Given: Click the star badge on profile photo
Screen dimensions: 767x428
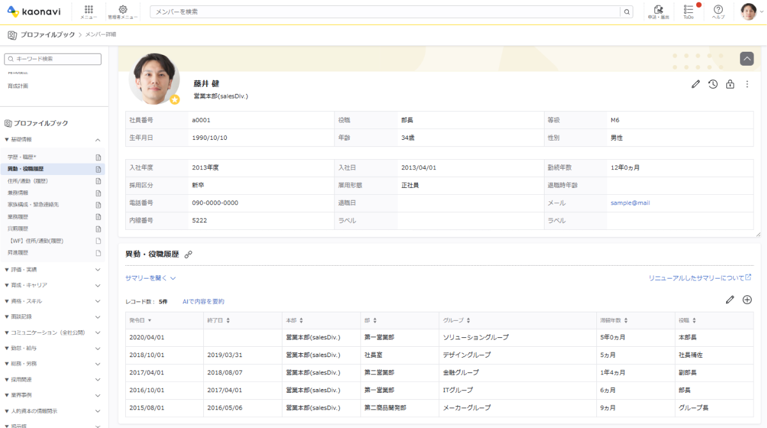Looking at the screenshot, I should point(174,100).
